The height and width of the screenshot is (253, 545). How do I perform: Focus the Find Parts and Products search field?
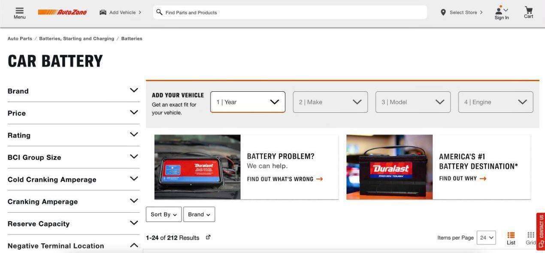point(290,12)
